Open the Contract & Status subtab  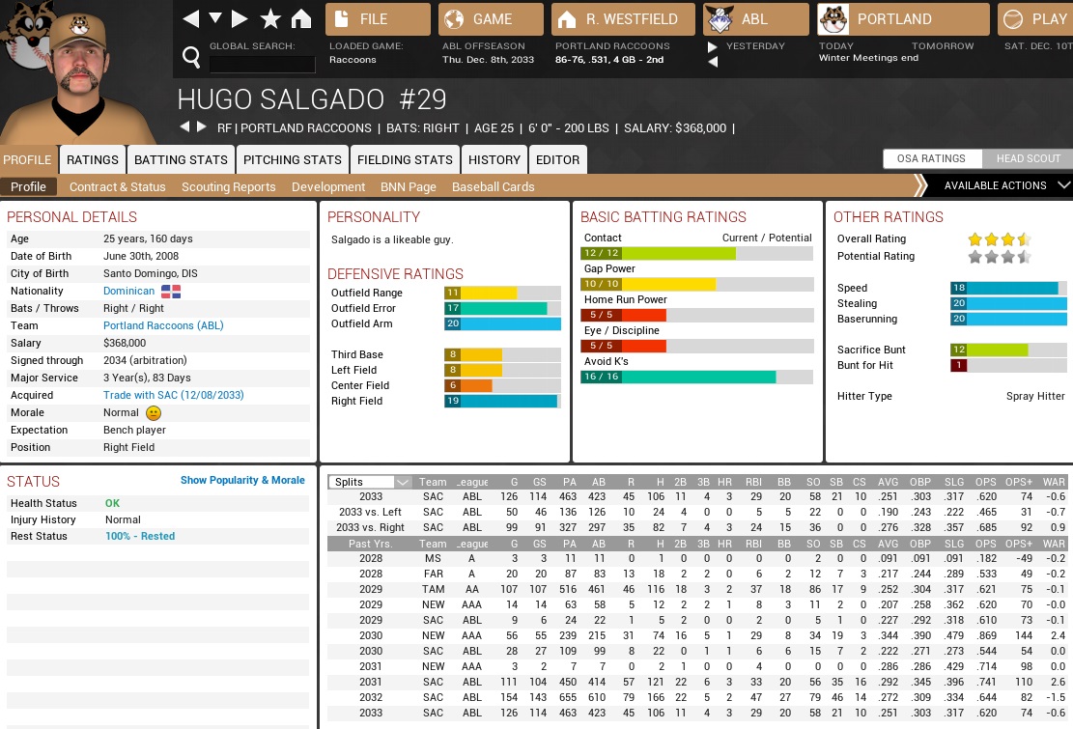[117, 187]
